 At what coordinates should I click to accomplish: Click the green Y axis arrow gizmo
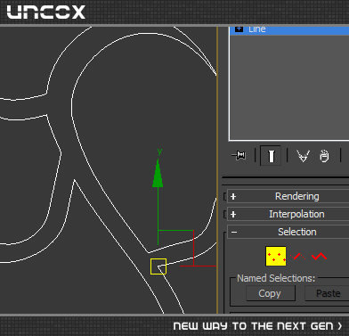click(x=158, y=173)
